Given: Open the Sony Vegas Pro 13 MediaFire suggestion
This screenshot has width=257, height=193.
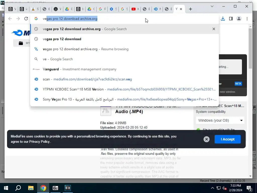Looking at the screenshot, I should pyautogui.click(x=124, y=99).
